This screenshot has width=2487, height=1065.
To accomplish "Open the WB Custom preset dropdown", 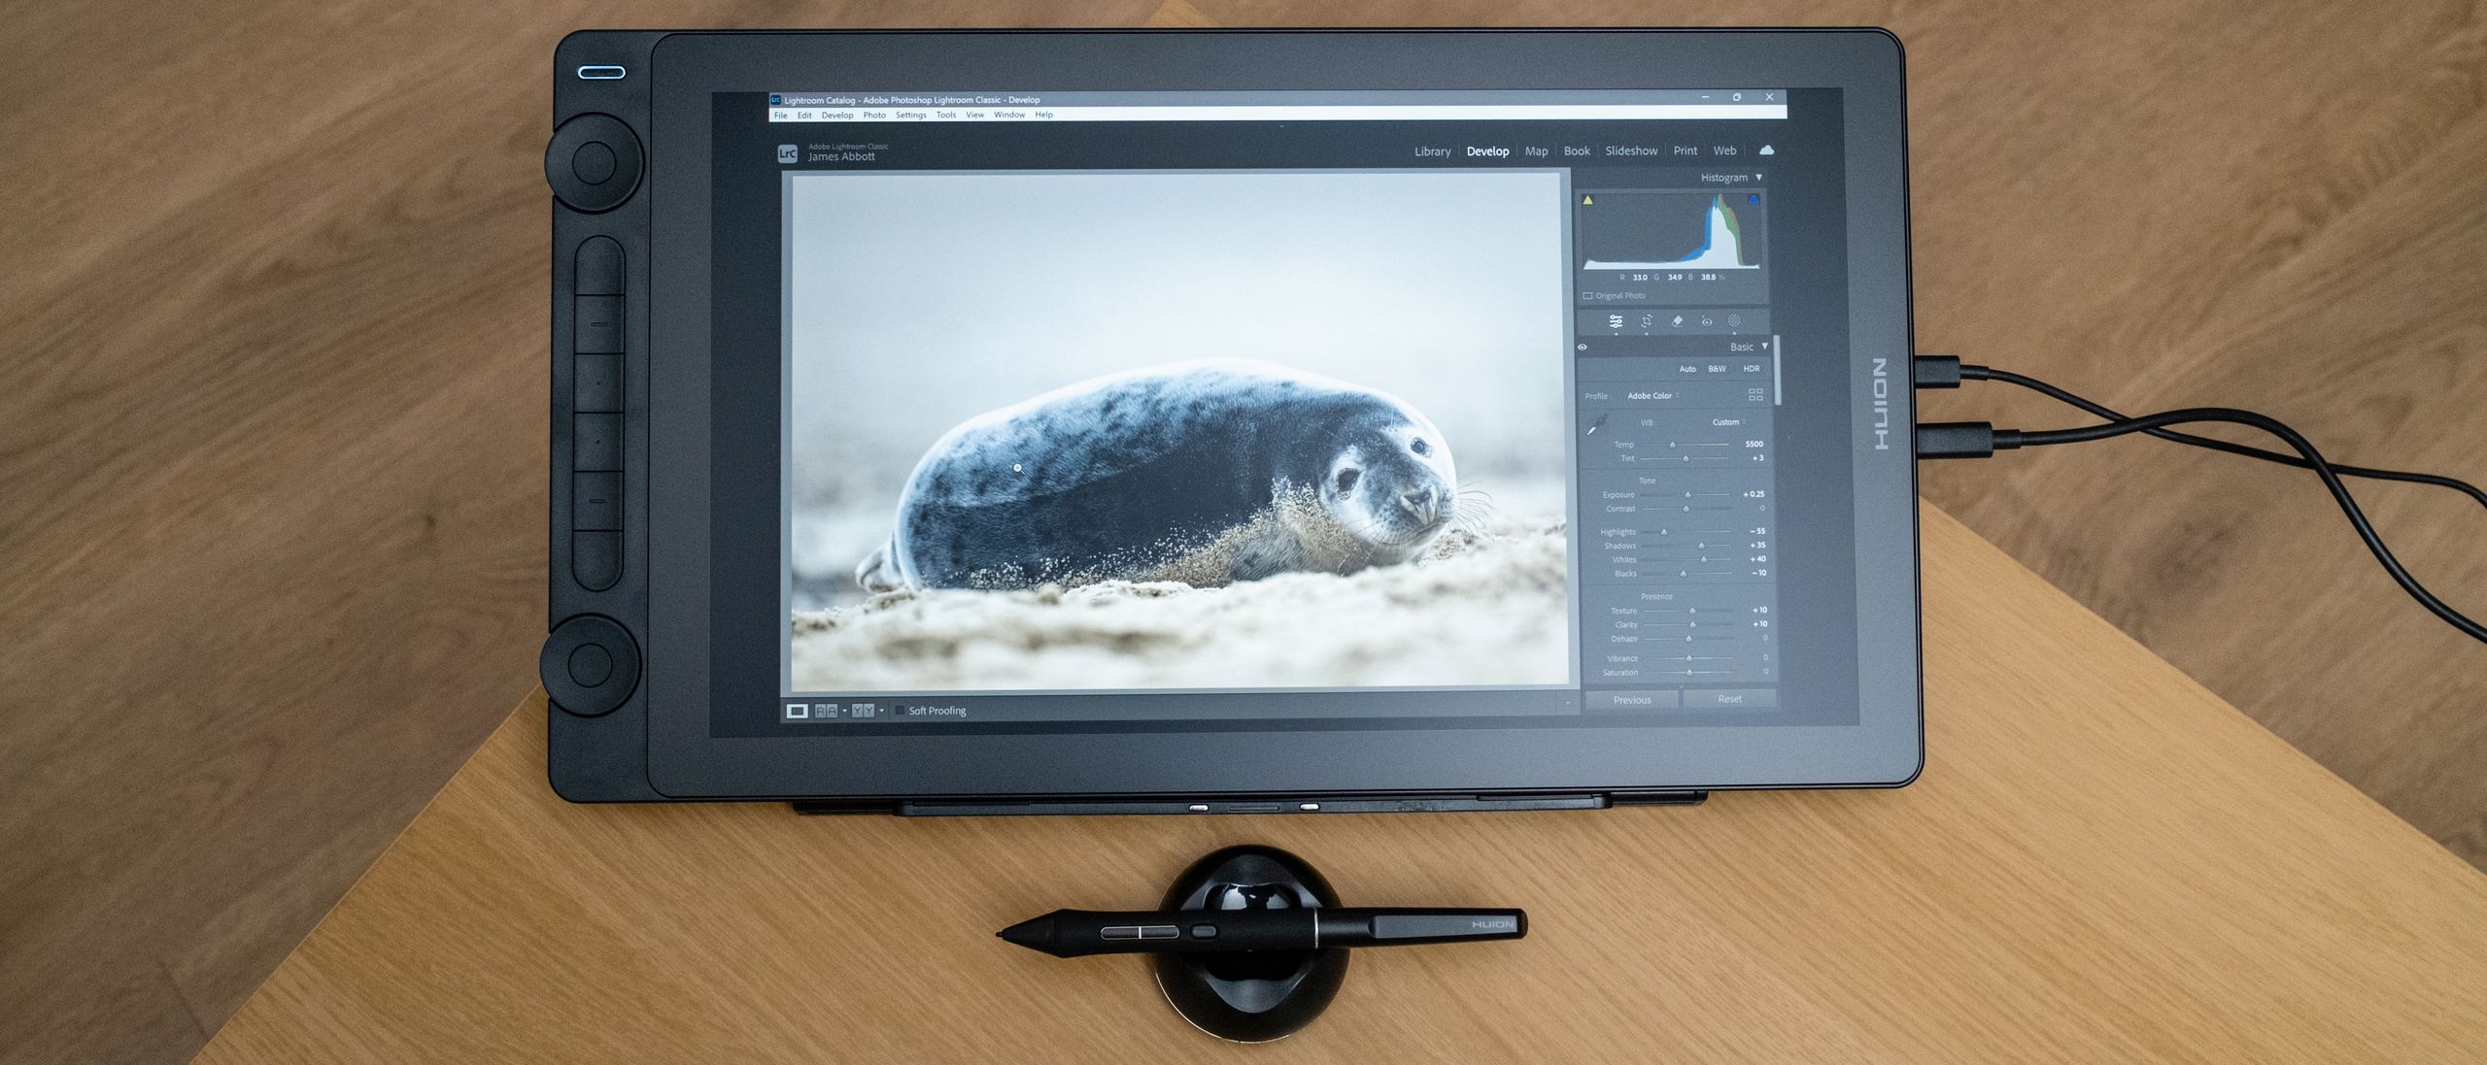I will (x=1728, y=422).
